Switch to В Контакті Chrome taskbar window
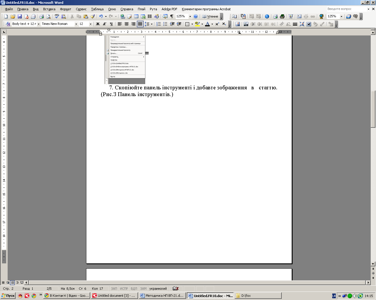The height and width of the screenshot is (300, 376). pyautogui.click(x=67, y=296)
